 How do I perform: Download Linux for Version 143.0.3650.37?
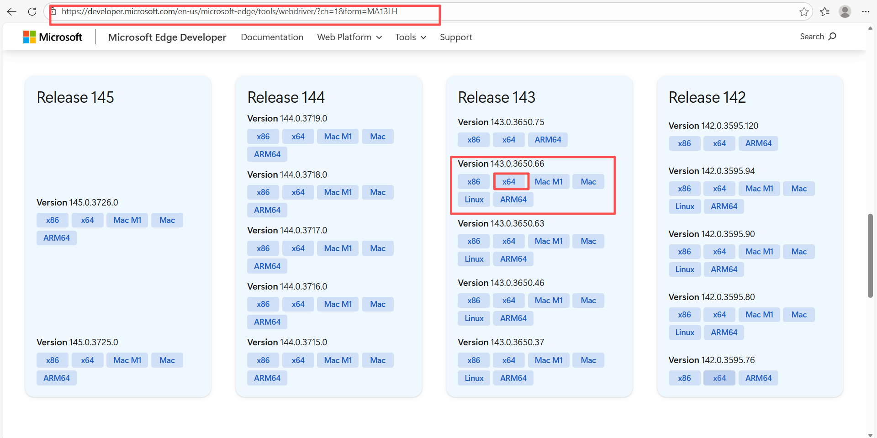coord(474,378)
